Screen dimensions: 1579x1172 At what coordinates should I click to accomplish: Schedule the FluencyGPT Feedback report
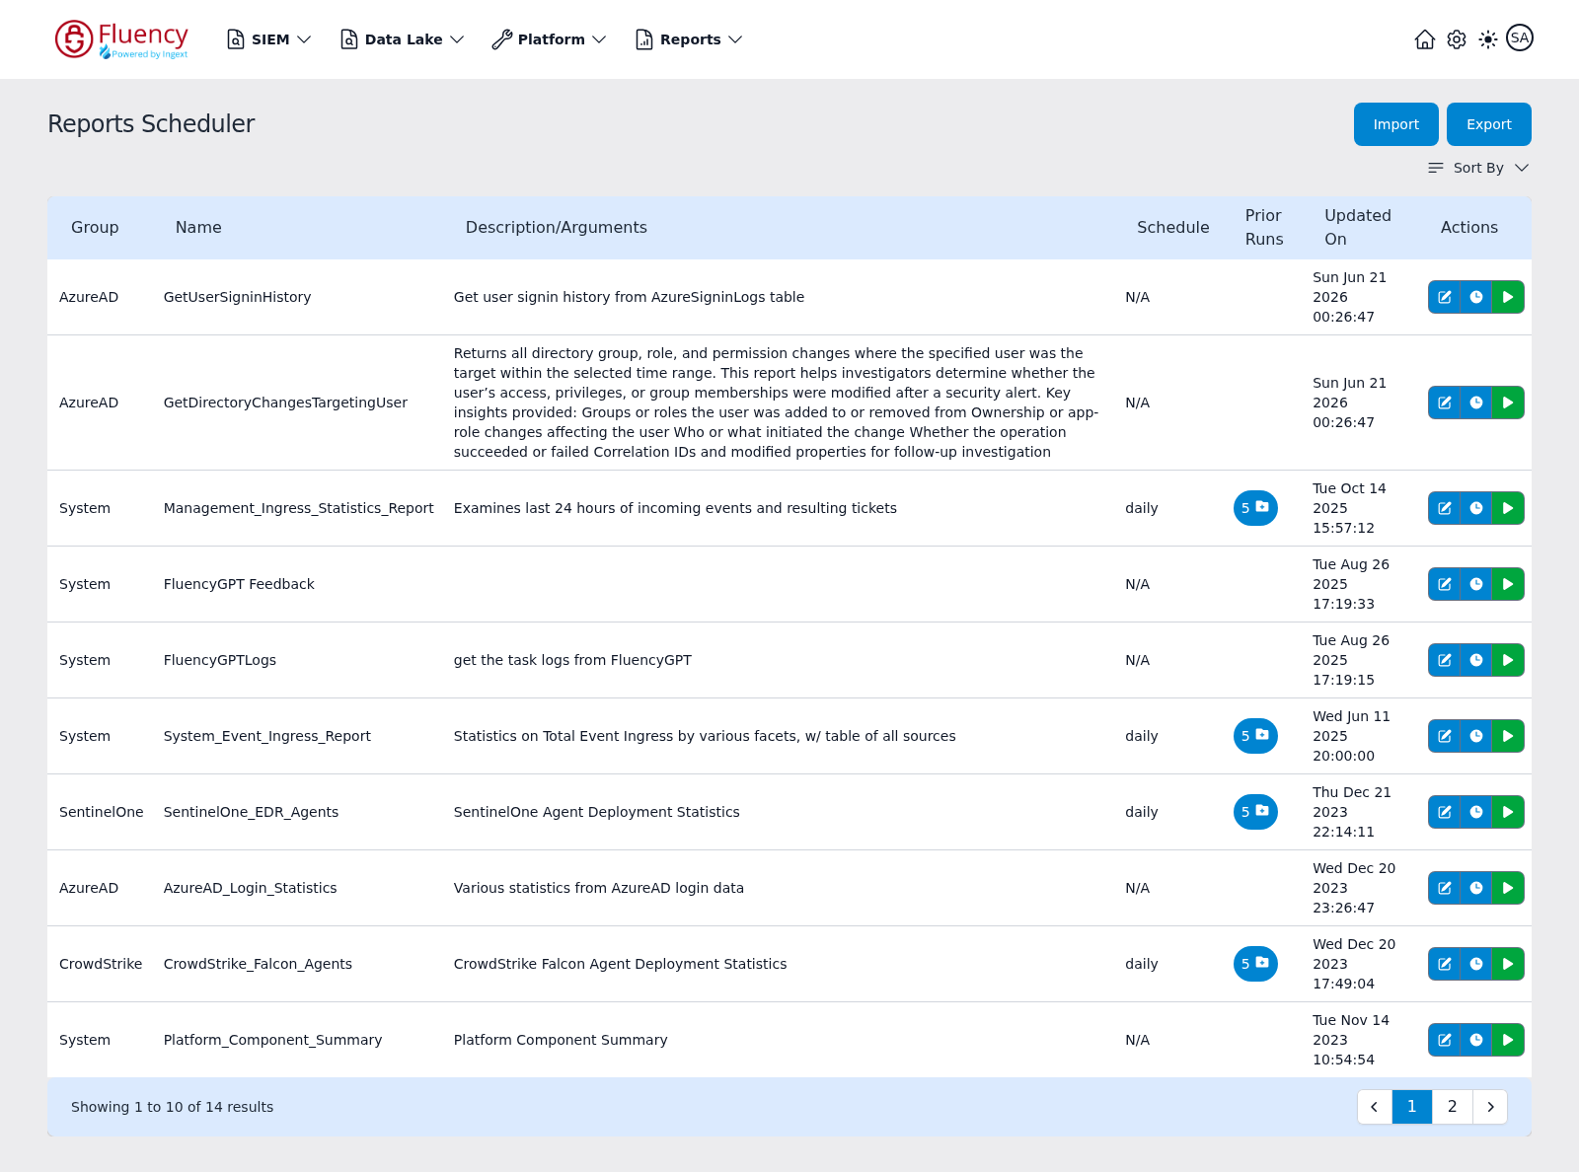[1476, 584]
